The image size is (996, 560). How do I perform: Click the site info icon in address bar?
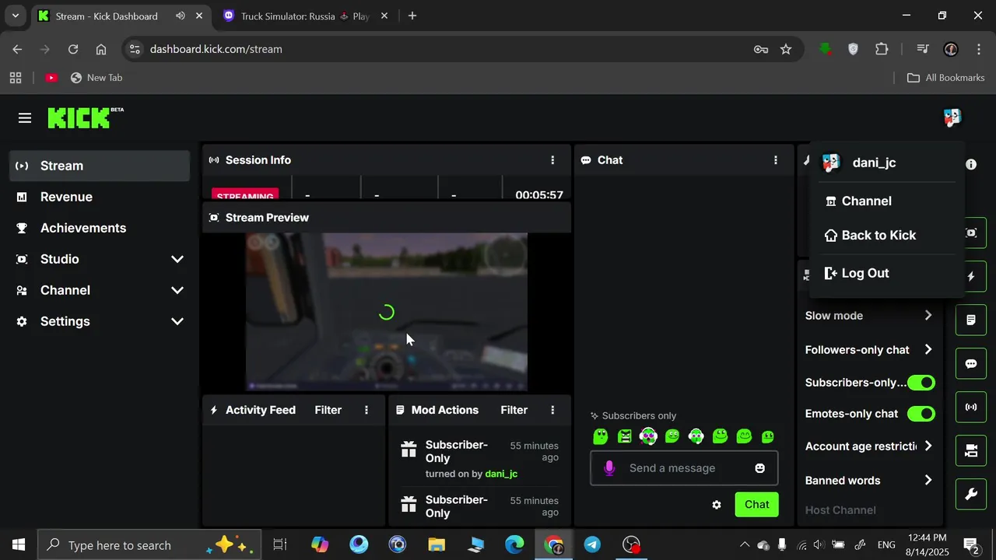pyautogui.click(x=135, y=49)
